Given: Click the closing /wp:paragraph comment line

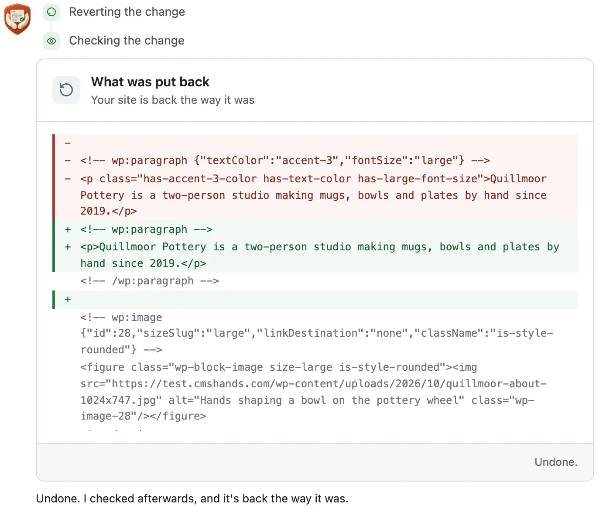Looking at the screenshot, I should tap(315, 281).
